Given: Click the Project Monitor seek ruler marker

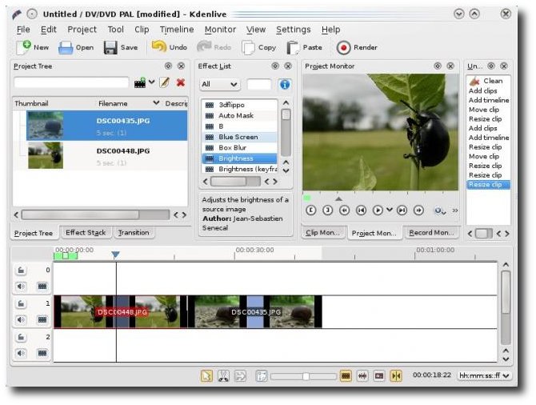Looking at the screenshot, I should point(338,198).
